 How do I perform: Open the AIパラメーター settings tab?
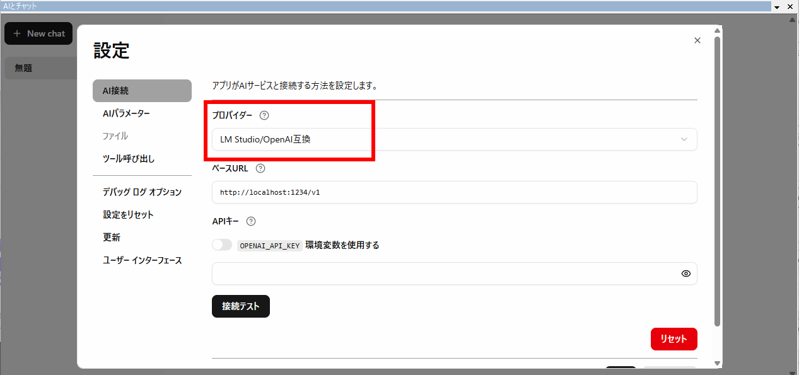coord(142,113)
